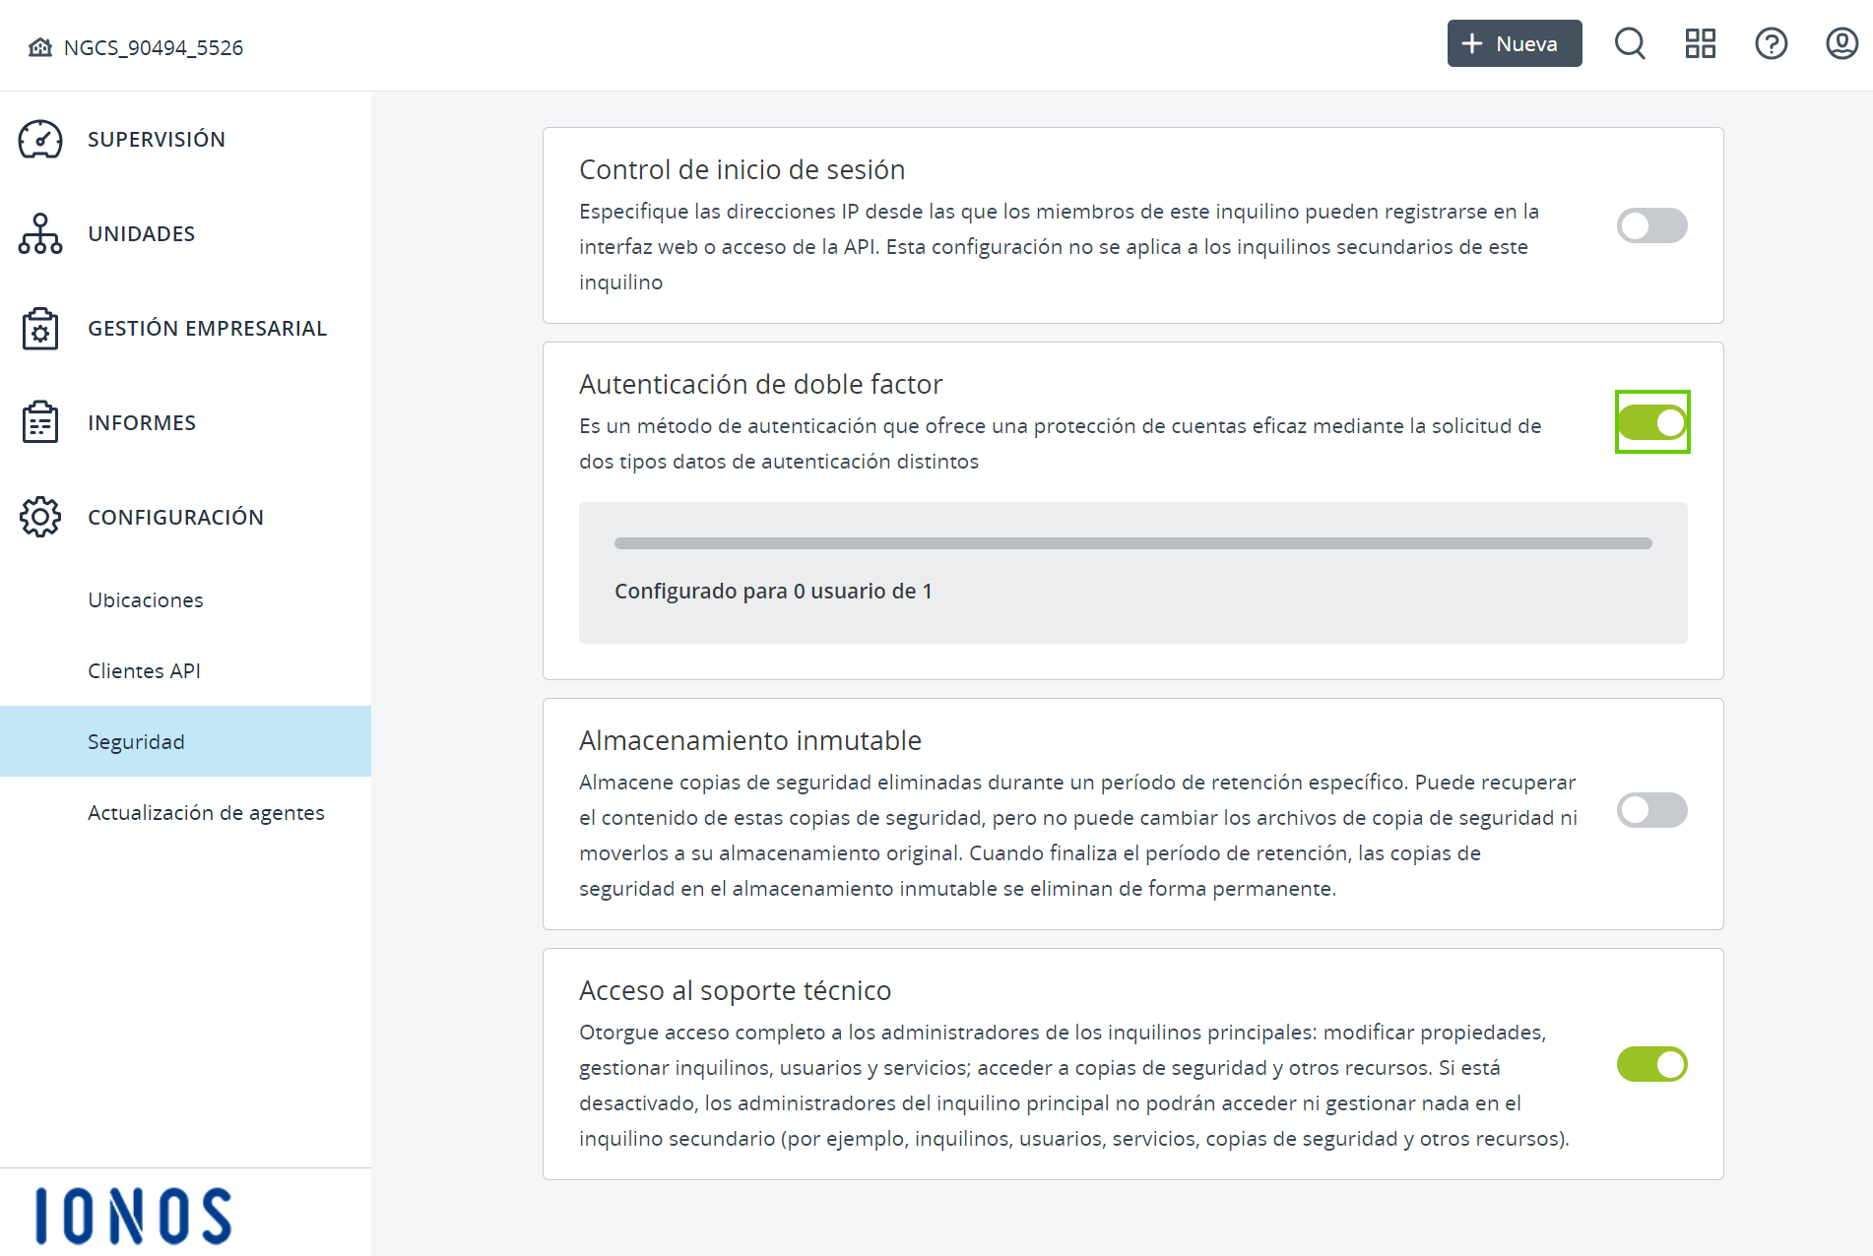
Task: Click 'Configurado para 0 usuario de 1' text
Action: (773, 591)
